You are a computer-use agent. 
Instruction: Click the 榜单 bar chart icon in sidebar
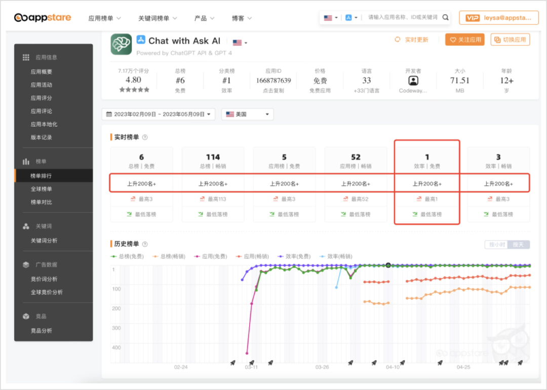[x=26, y=162]
